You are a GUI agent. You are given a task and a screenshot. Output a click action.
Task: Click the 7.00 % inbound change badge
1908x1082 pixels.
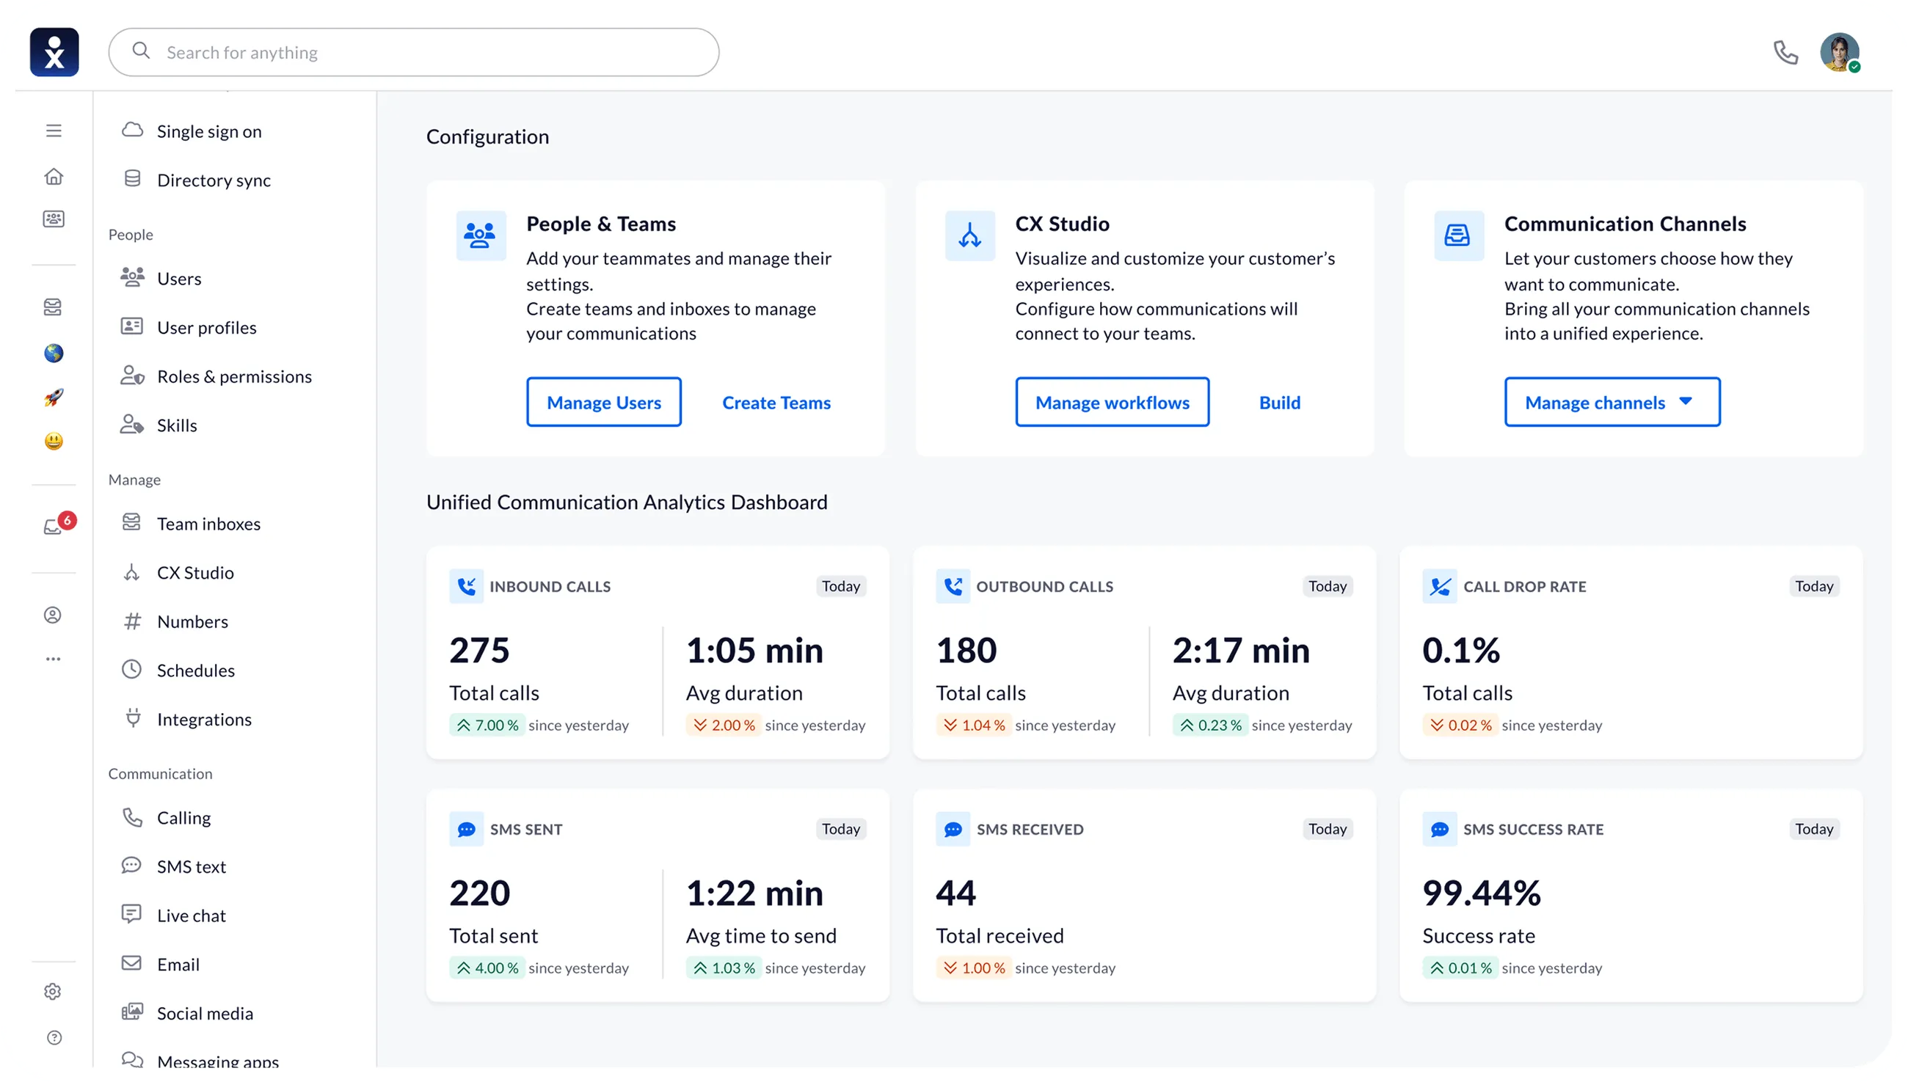(487, 725)
